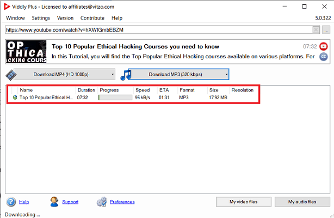Maximize the Viddly Plus window
Image resolution: width=334 pixels, height=218 pixels.
click(x=304, y=7)
